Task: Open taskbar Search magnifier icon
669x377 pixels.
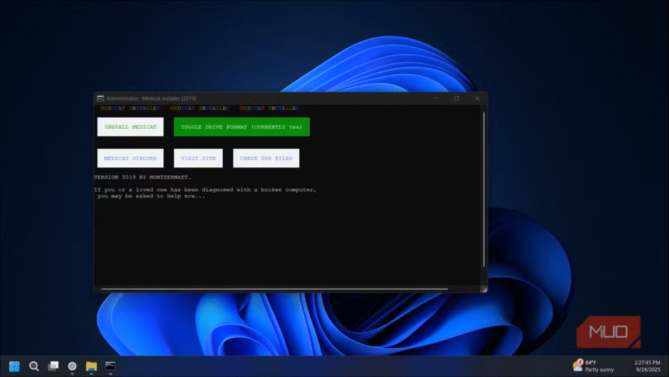Action: 34,366
